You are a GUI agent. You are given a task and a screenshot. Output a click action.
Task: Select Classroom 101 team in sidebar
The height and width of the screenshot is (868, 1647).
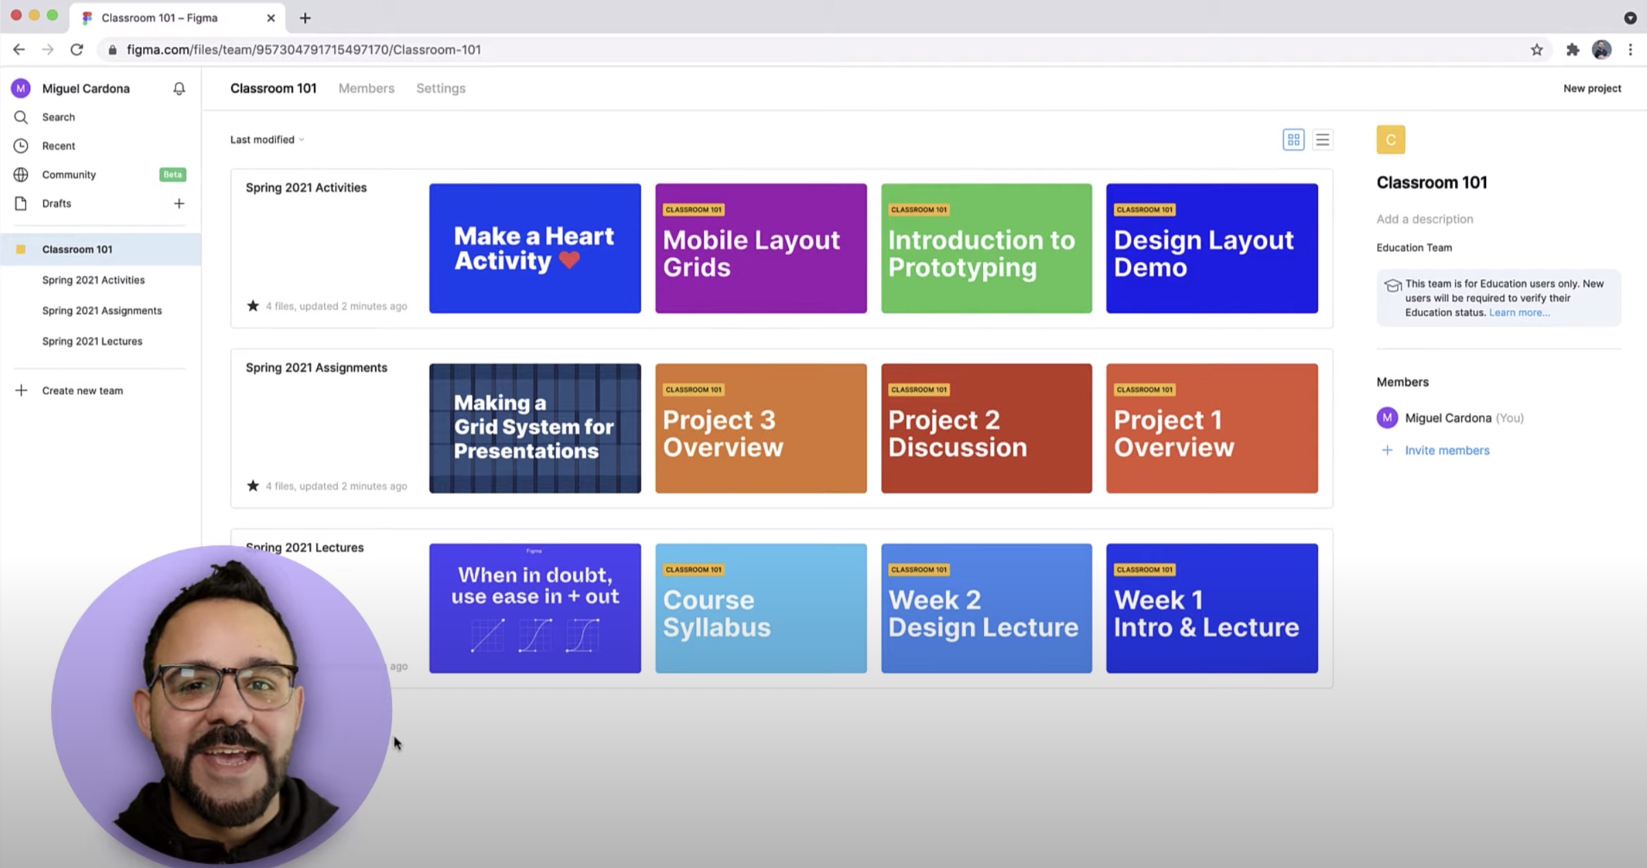[100, 249]
